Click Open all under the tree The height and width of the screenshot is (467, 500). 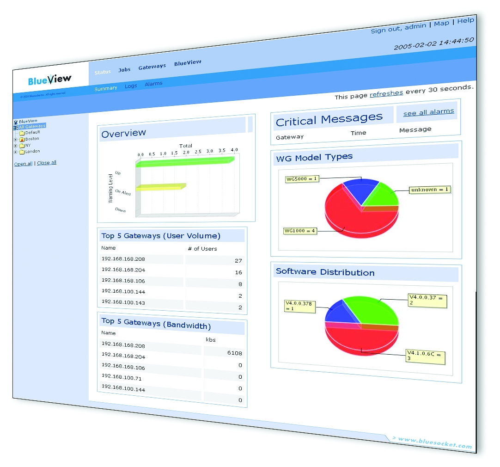click(x=23, y=164)
